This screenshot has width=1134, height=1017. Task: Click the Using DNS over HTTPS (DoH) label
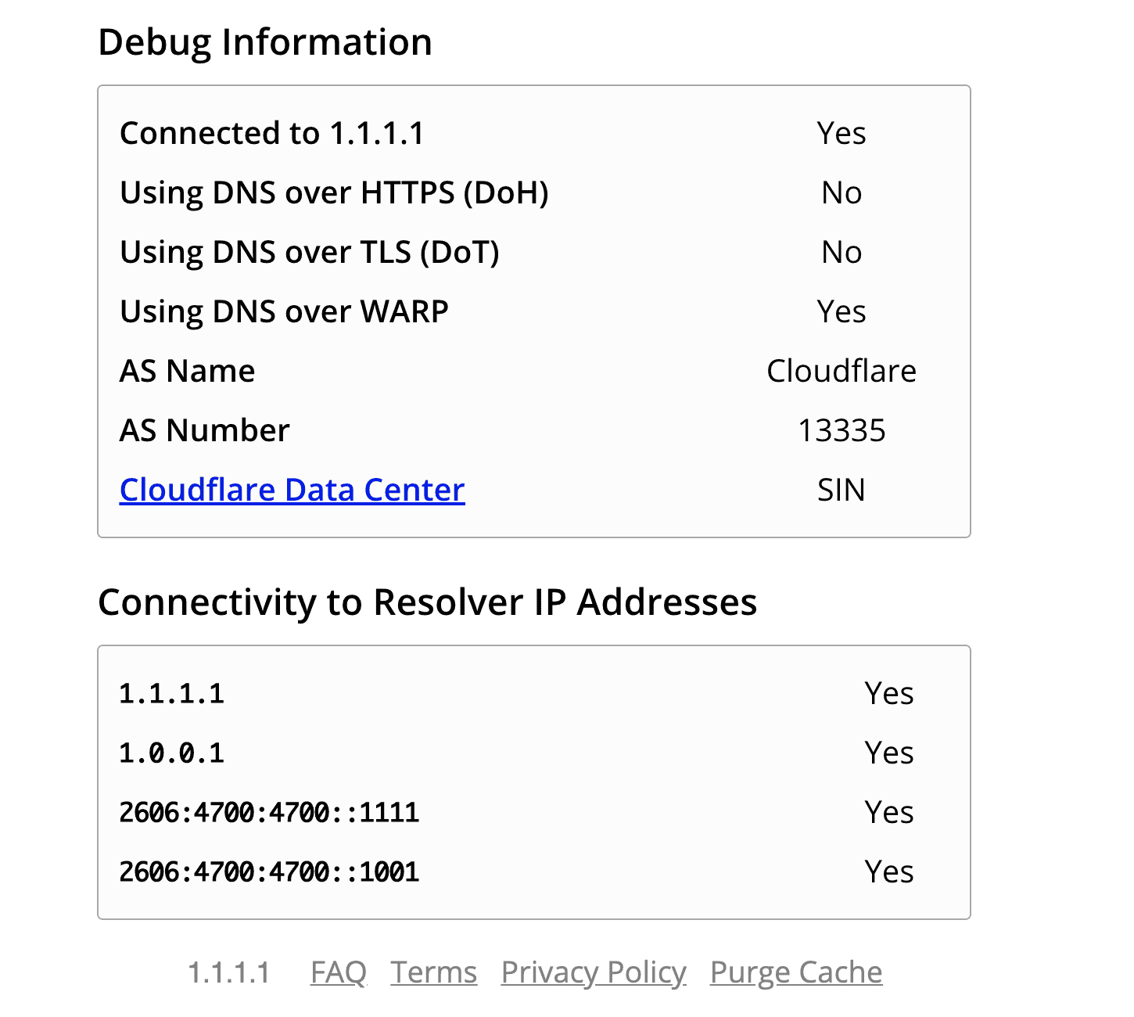click(x=334, y=192)
